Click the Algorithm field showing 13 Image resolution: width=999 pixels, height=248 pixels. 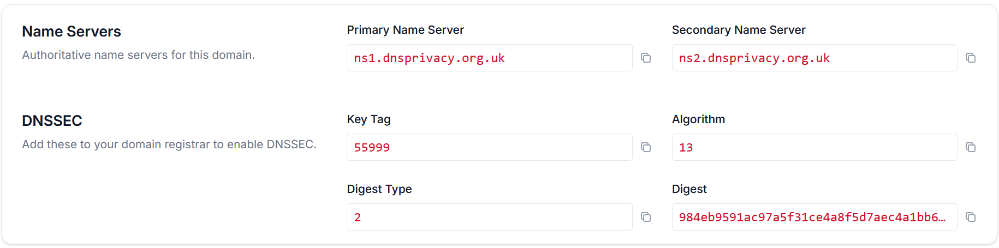coord(814,147)
